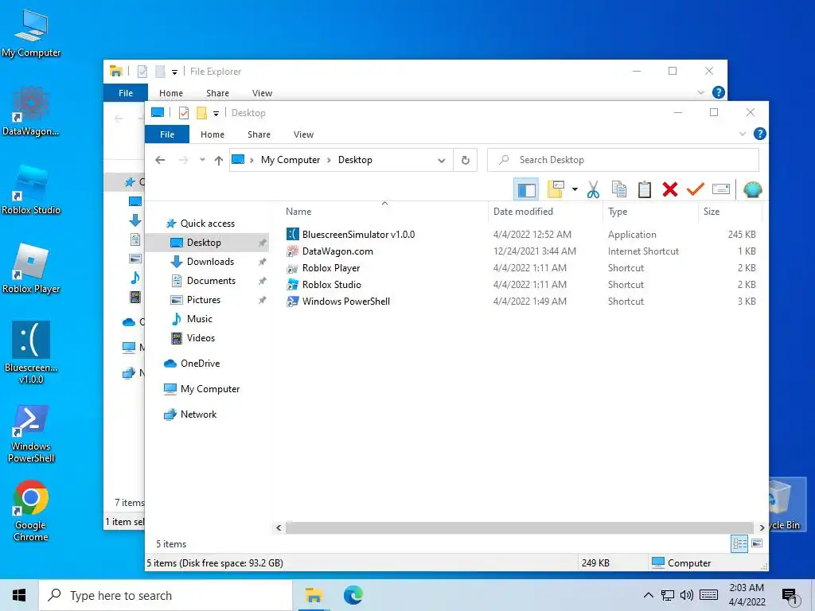Open Folder Options from the toolbar

[x=556, y=189]
